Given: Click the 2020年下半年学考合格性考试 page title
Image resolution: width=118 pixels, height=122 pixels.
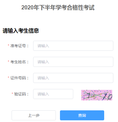Looking at the screenshot, I should 58,7.
